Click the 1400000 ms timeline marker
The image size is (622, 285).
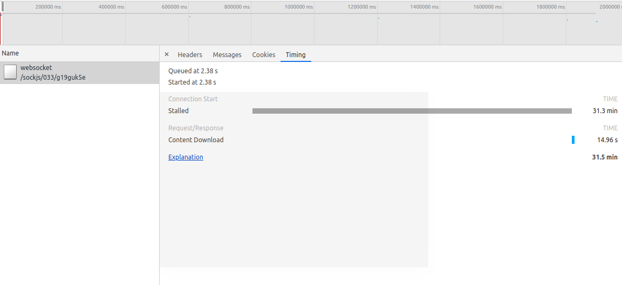coord(425,7)
